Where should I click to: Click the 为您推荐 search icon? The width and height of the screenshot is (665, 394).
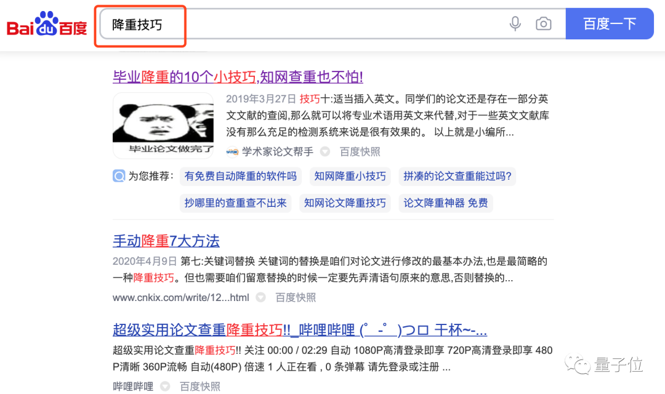click(119, 176)
